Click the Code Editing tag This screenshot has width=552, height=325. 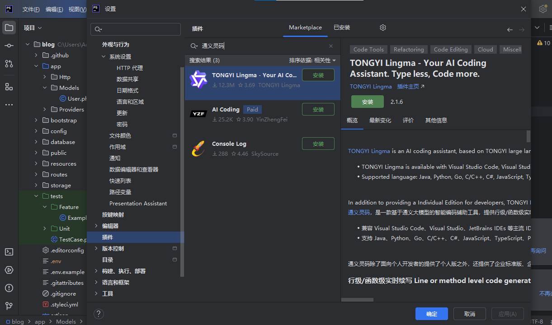coord(451,50)
